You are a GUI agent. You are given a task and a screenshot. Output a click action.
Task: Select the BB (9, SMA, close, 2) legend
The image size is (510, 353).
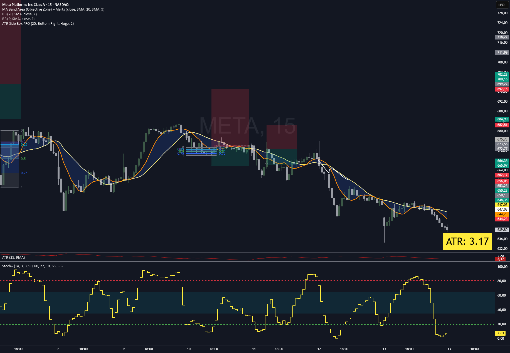18,19
